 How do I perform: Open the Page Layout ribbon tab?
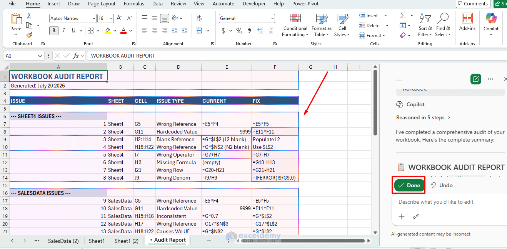coord(102,4)
